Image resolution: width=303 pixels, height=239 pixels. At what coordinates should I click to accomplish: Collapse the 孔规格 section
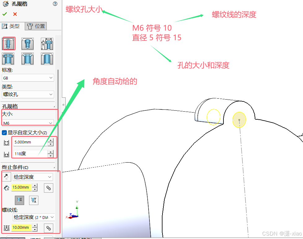pyautogui.click(x=54, y=106)
